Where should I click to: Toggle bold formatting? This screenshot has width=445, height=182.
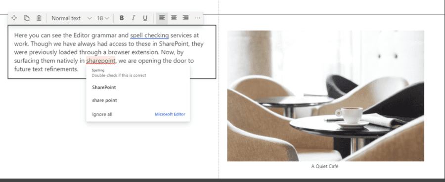point(122,18)
